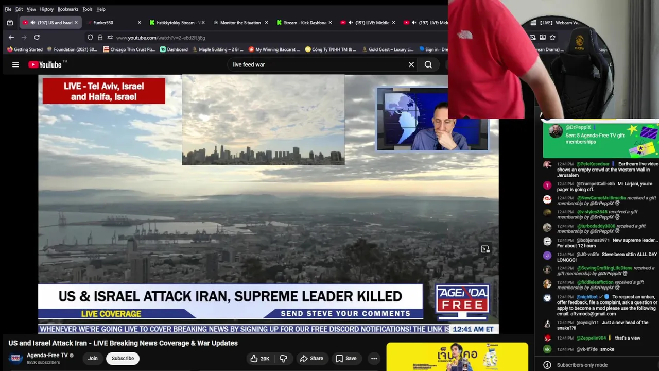Click DrPeppiX's avatar in the gift banner
This screenshot has width=659, height=371.
click(556, 131)
